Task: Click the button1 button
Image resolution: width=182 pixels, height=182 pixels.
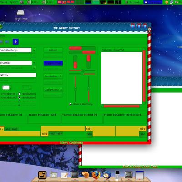Action: [53, 50]
